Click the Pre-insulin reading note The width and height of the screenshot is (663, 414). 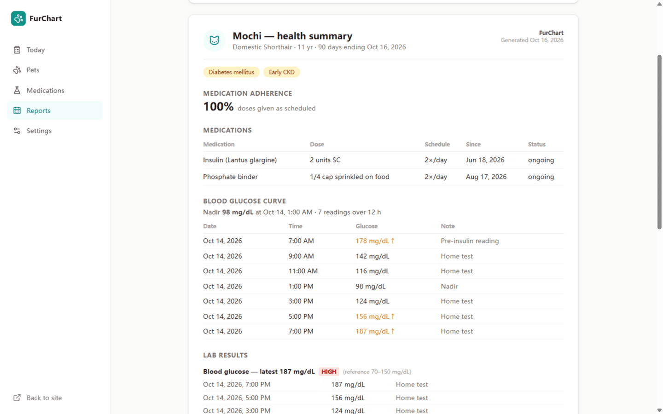[x=470, y=241]
